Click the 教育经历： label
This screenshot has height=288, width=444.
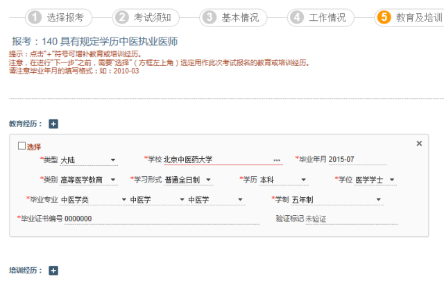click(x=26, y=124)
